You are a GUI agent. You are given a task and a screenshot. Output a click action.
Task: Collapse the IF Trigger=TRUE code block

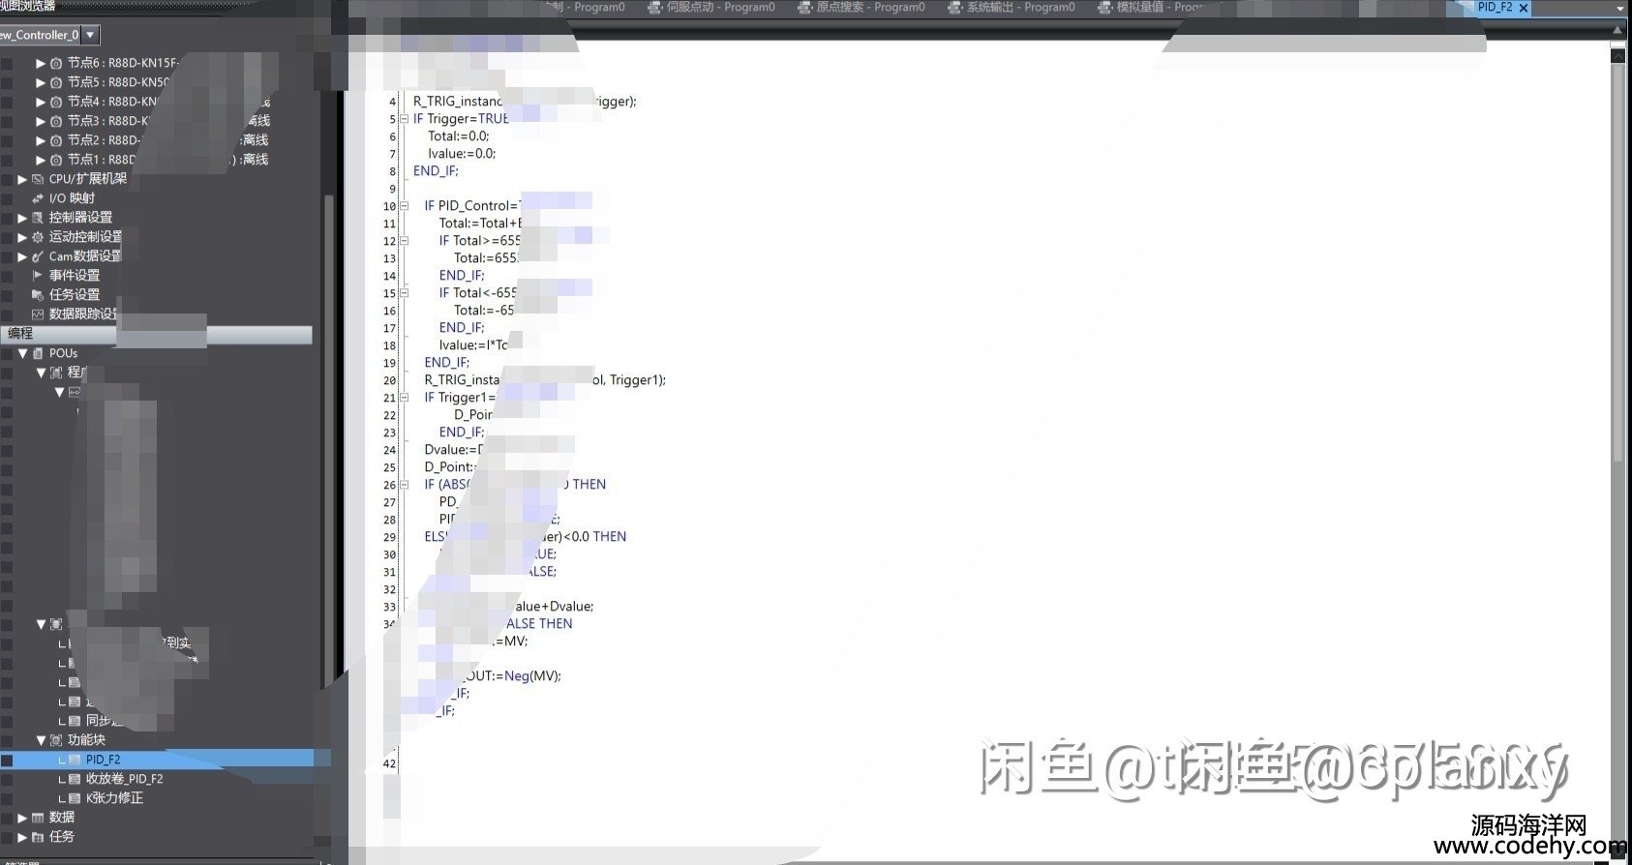(x=404, y=119)
